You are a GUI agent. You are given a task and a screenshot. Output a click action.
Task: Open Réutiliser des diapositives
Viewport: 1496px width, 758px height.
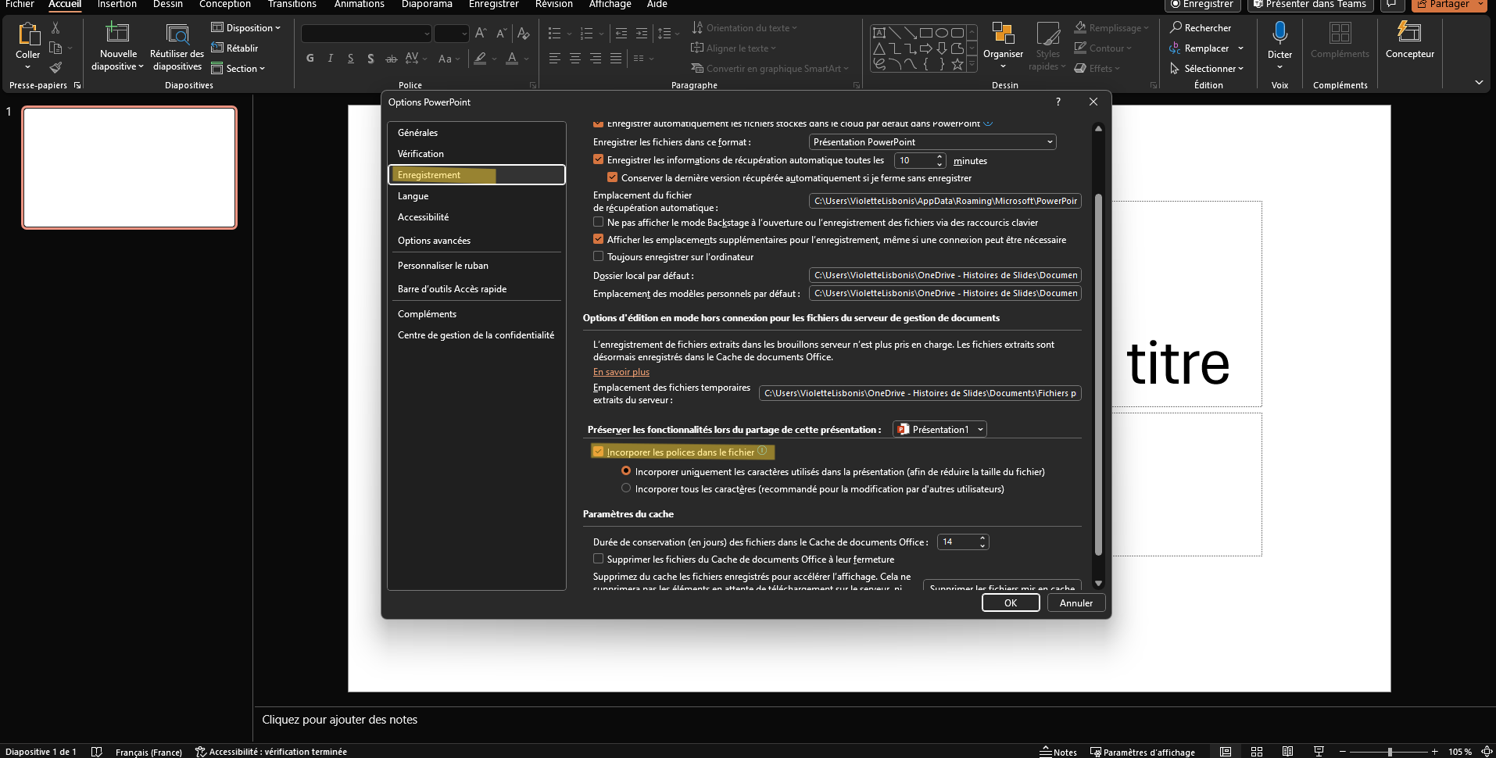(x=177, y=47)
